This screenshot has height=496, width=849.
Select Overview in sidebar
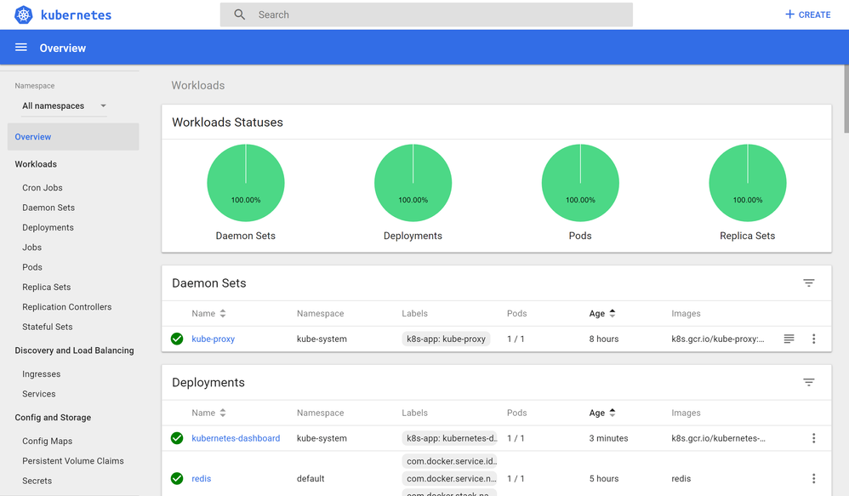coord(73,137)
